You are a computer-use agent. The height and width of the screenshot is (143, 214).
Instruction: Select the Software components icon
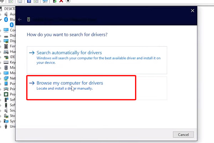click(x=6, y=100)
